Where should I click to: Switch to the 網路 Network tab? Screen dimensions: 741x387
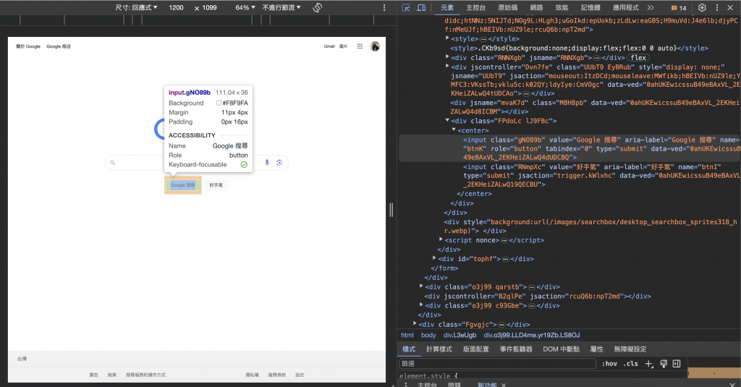(536, 7)
